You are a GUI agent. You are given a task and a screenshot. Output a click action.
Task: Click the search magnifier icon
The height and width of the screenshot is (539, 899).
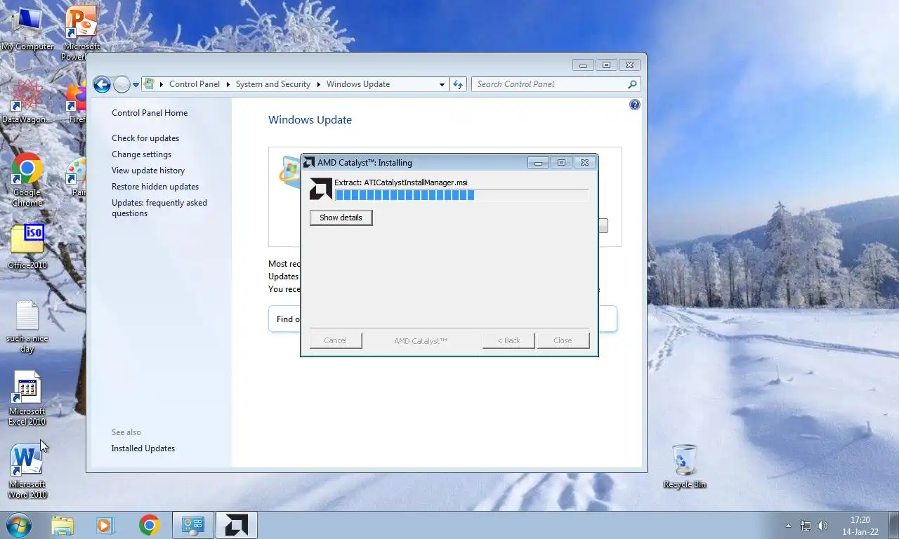632,84
